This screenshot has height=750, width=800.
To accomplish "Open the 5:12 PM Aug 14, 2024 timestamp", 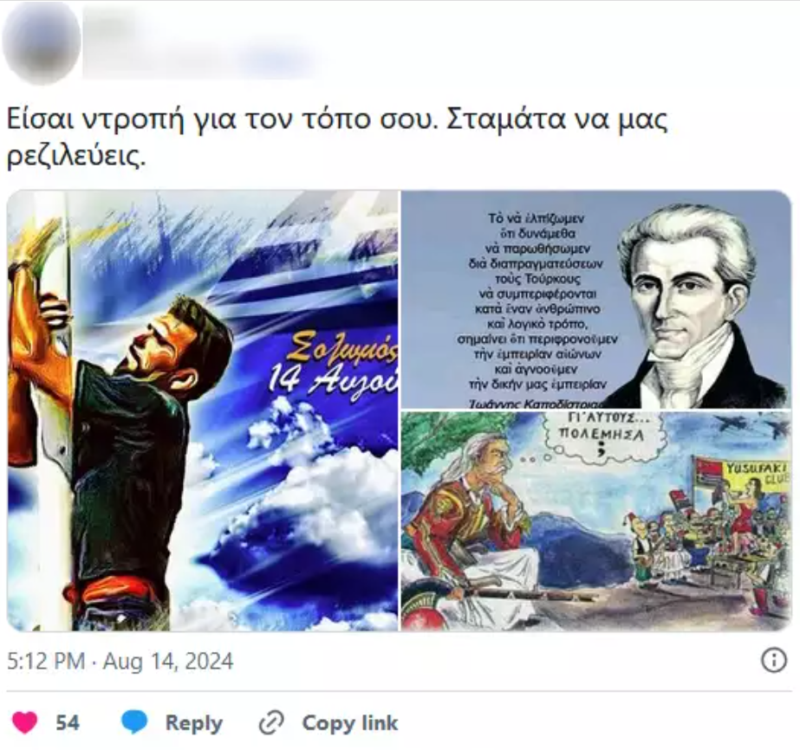I will tap(120, 662).
